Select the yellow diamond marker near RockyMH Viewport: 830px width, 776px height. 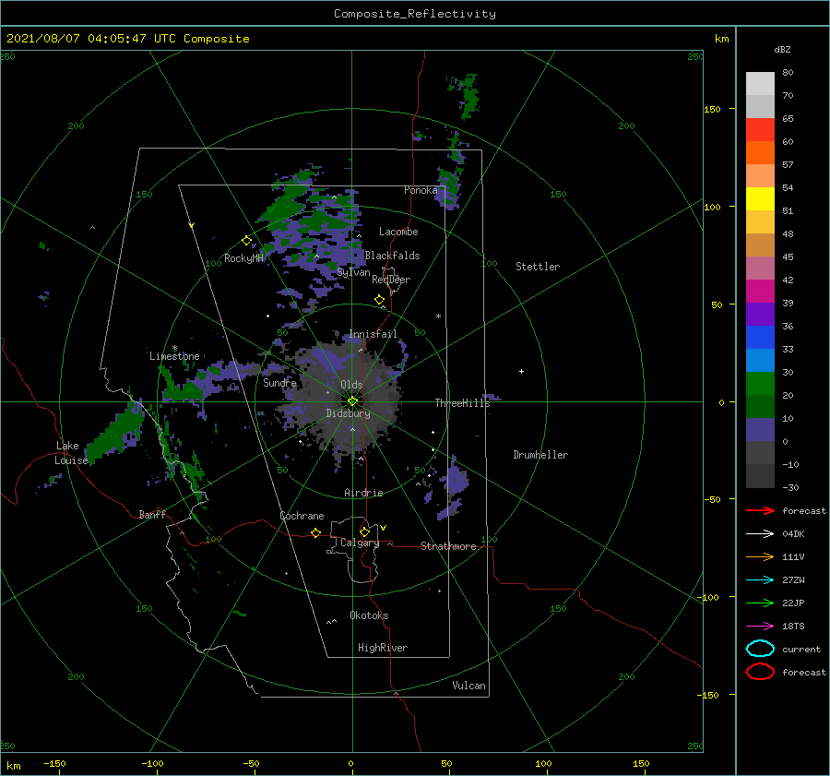click(246, 241)
